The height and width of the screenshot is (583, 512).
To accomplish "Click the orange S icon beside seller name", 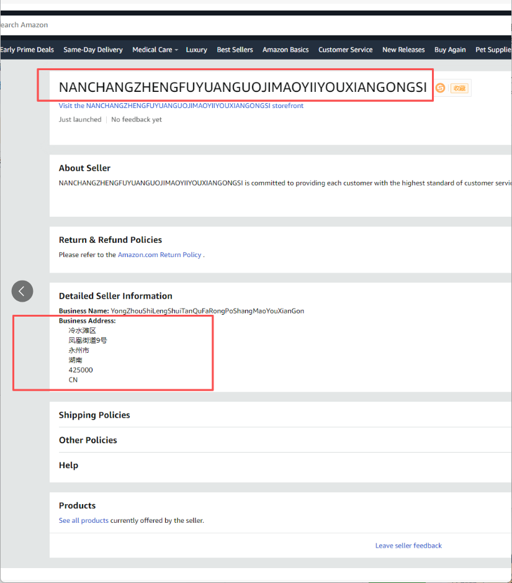I will click(x=440, y=88).
